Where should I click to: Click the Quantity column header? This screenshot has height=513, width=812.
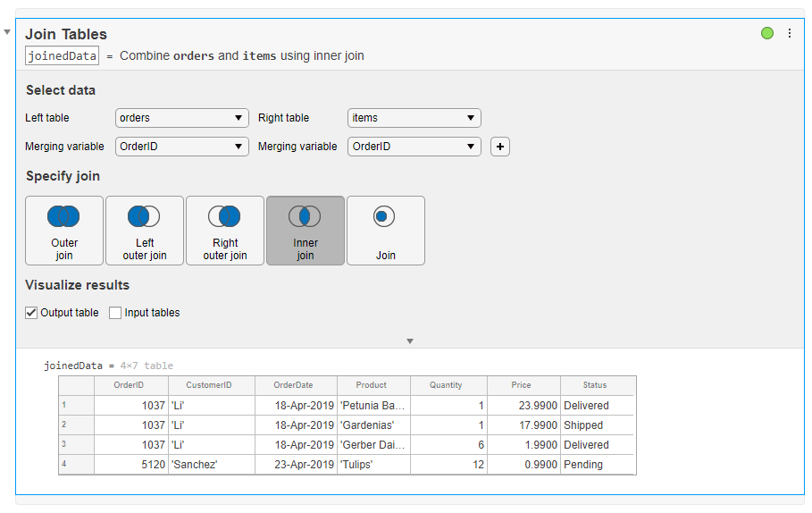pyautogui.click(x=448, y=385)
